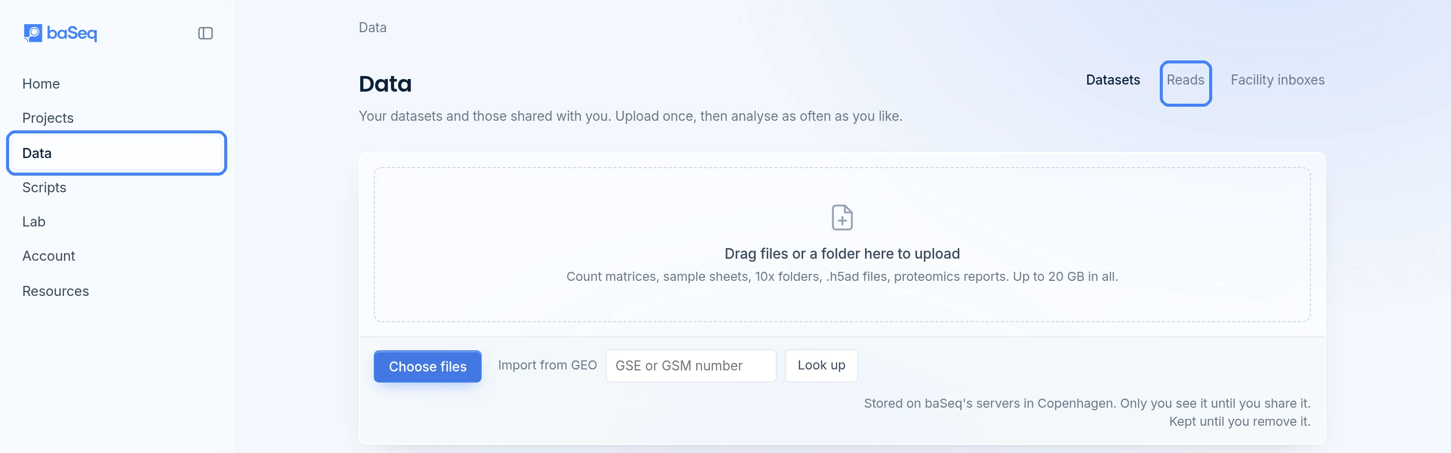The image size is (1451, 453).
Task: Click the Look up button
Action: [821, 366]
